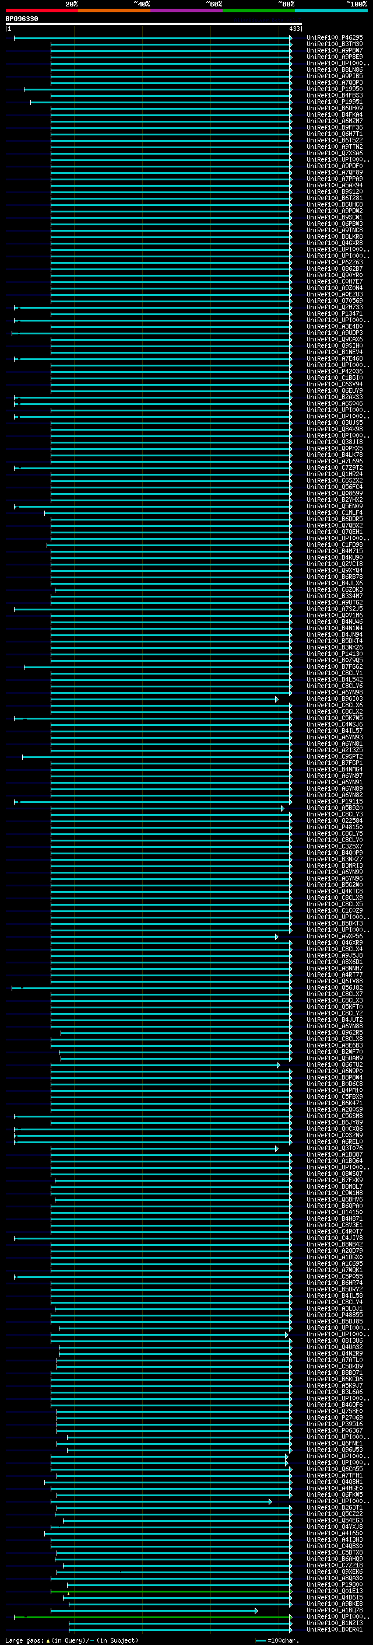This screenshot has width=373, height=1645.
Task: Click UniRef100_C0H7E7 label
Action: point(335,282)
